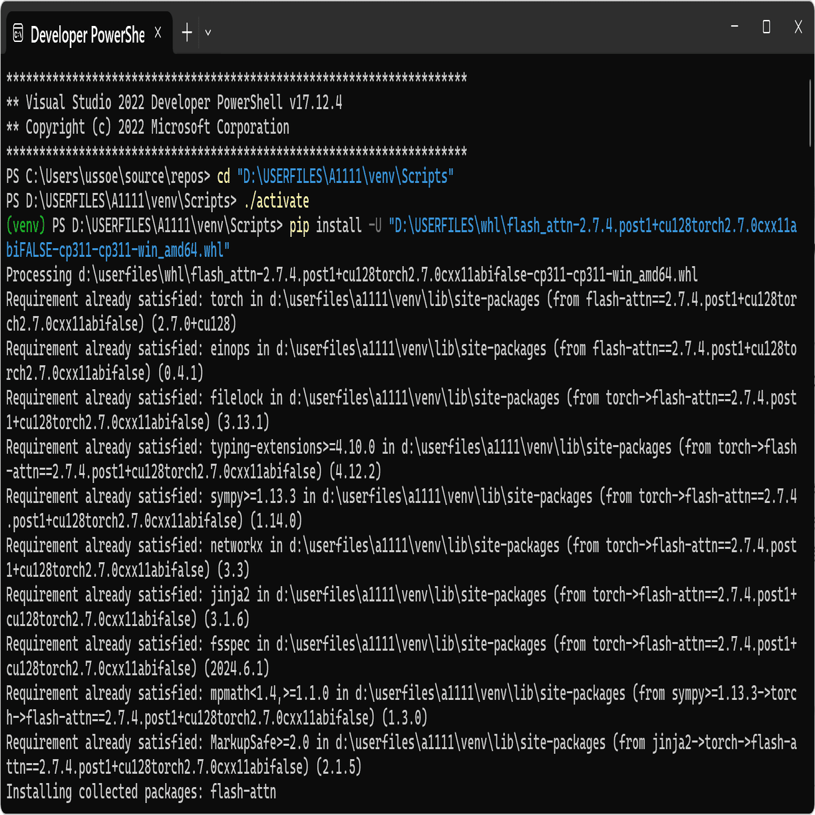Click the 'Installing collected packages: flash-attn' line
The height and width of the screenshot is (815, 815).
(141, 792)
